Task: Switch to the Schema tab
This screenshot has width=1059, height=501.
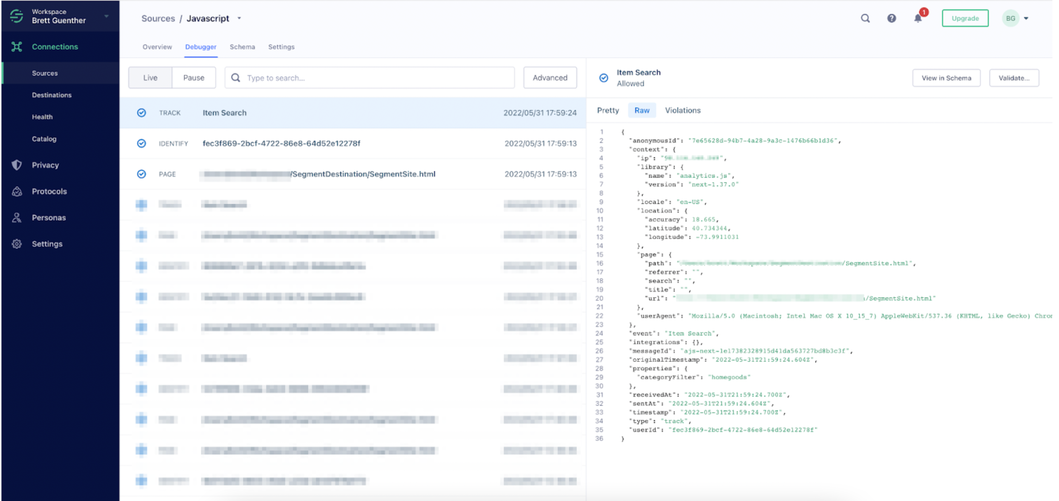Action: [x=242, y=47]
